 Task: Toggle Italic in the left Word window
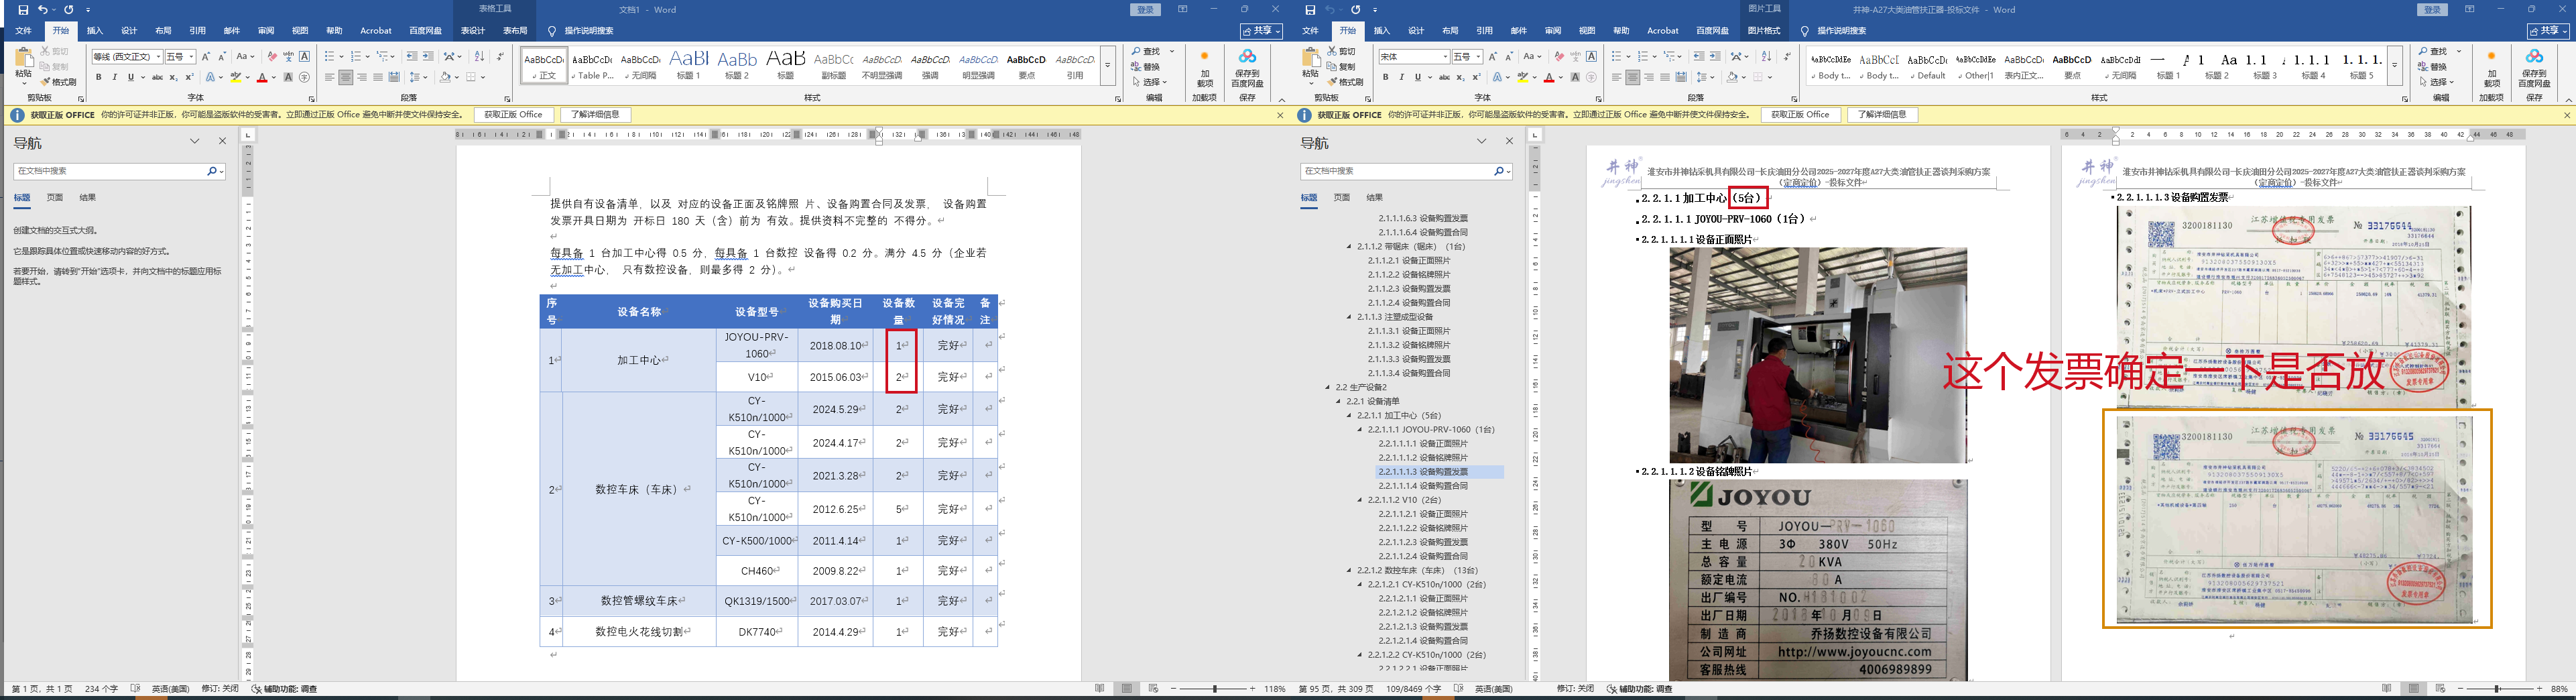(x=114, y=77)
